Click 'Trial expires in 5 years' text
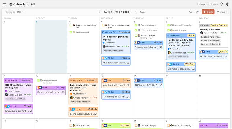232x129 pixels. (x=207, y=4)
